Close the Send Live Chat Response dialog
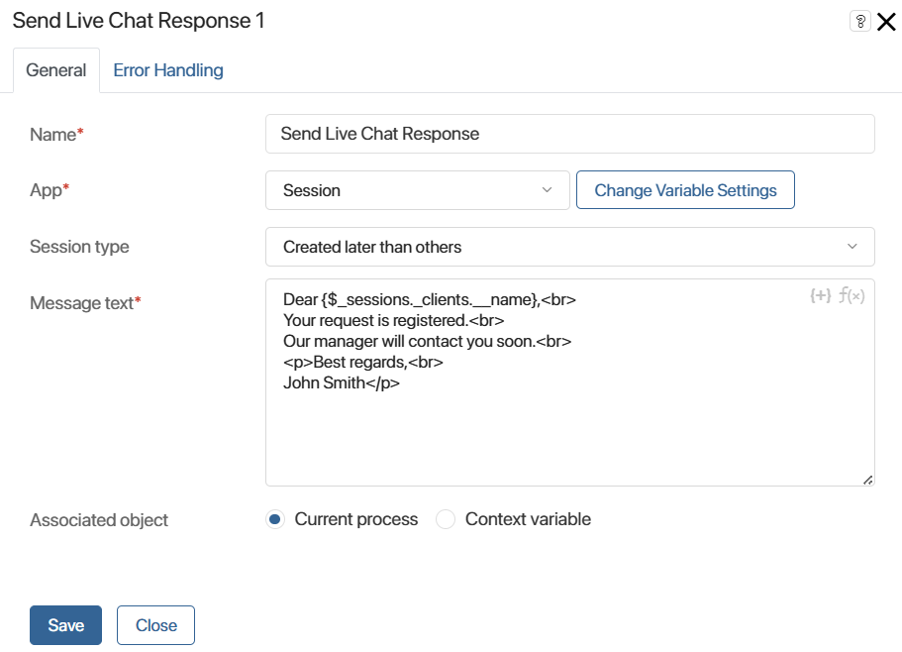Viewport: 902px width, 652px height. pyautogui.click(x=886, y=22)
